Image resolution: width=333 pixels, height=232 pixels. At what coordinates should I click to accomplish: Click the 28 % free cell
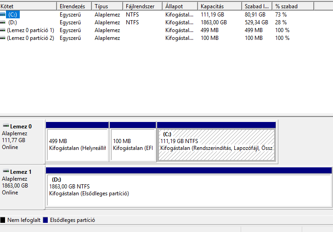click(x=281, y=22)
